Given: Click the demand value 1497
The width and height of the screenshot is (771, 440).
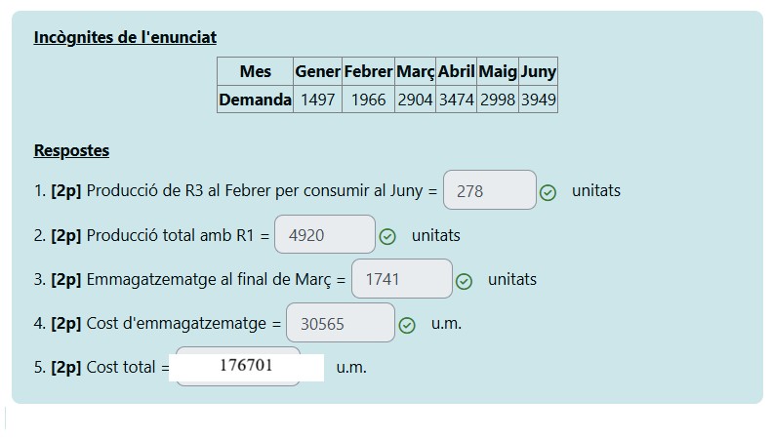Looking at the screenshot, I should coord(317,100).
